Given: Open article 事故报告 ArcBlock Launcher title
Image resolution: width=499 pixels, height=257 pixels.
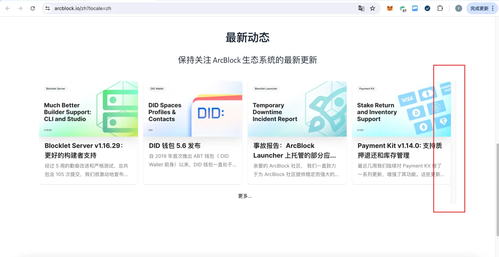Looking at the screenshot, I should tap(294, 151).
